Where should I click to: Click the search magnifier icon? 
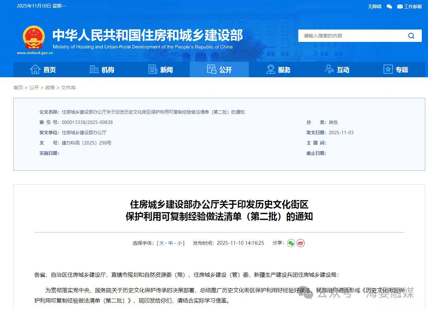click(411, 36)
